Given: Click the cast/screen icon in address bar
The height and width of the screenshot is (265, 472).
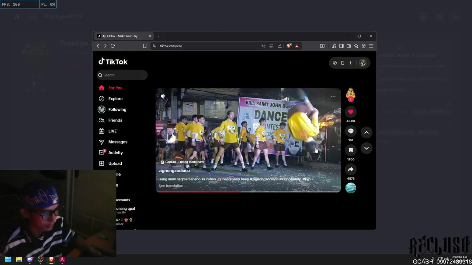Looking at the screenshot, I should coord(271,46).
